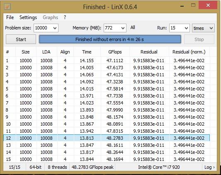Click the Align column header

pos(65,52)
